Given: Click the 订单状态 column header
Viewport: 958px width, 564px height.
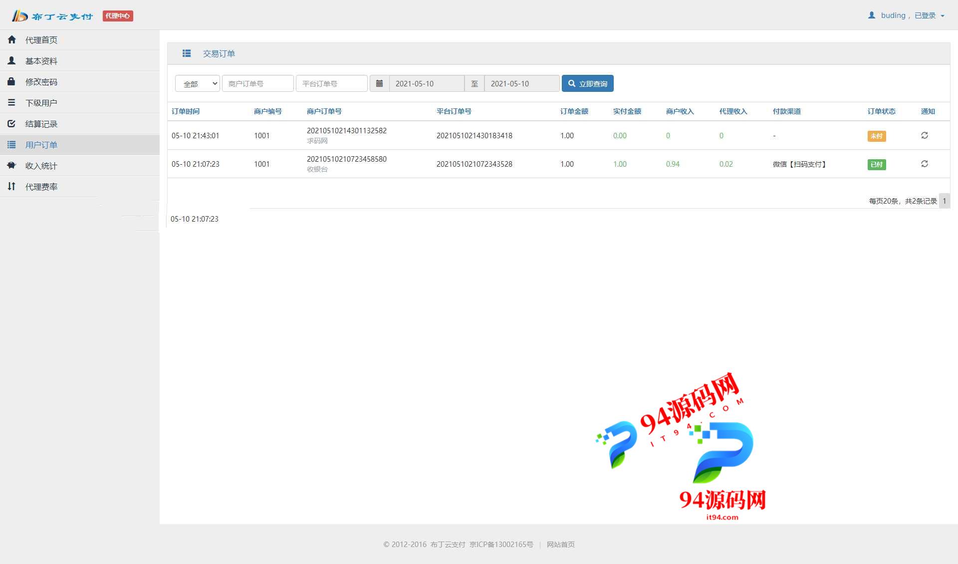Looking at the screenshot, I should pos(882,111).
